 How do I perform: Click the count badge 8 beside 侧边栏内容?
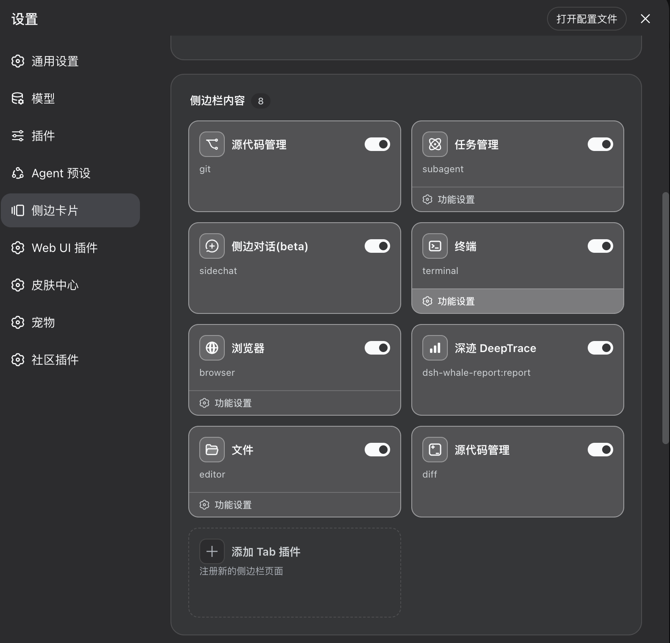click(261, 101)
